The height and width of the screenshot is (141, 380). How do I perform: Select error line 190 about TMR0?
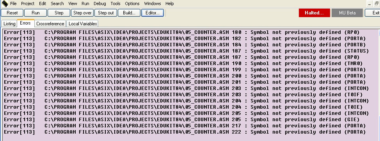[183, 63]
